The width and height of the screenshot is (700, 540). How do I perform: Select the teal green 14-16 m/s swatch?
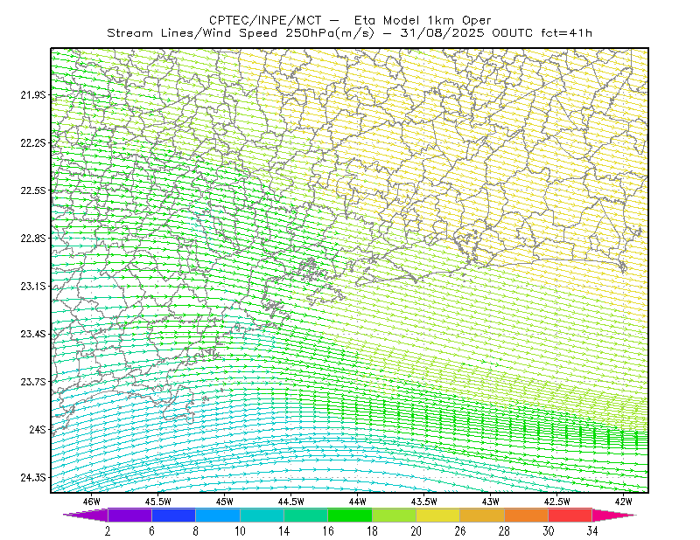click(305, 515)
